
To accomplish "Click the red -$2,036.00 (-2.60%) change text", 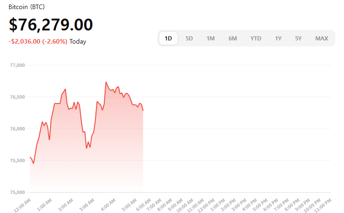I will pyautogui.click(x=38, y=41).
